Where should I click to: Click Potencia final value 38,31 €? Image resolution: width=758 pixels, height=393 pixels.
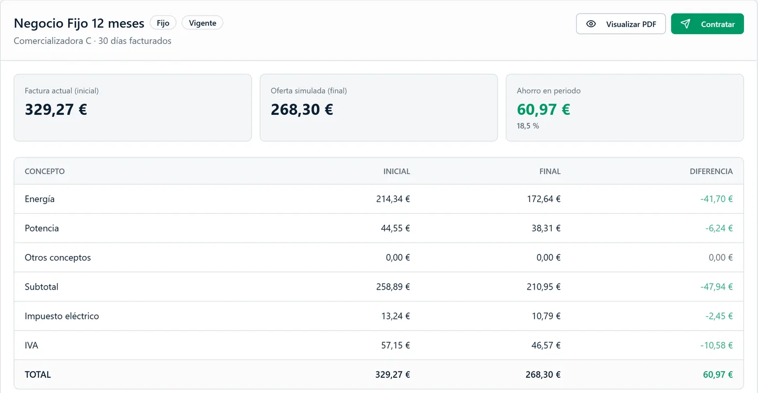546,228
